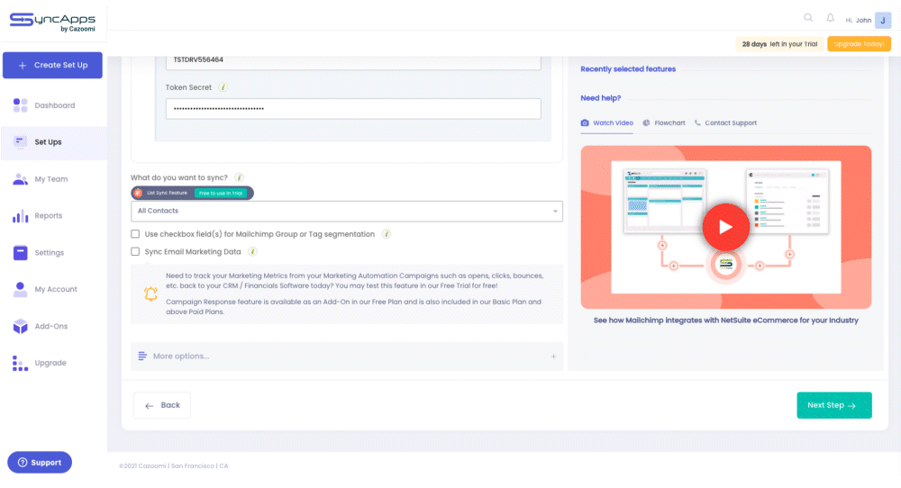
Task: Click the Add-Ons cube icon
Action: (x=20, y=326)
